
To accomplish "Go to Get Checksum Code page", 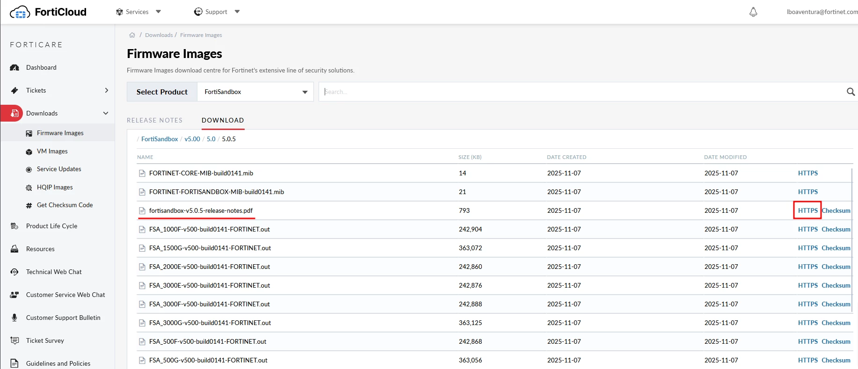I will click(x=65, y=205).
